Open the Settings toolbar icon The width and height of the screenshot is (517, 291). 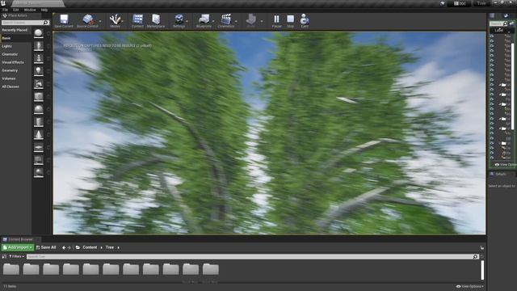[179, 20]
